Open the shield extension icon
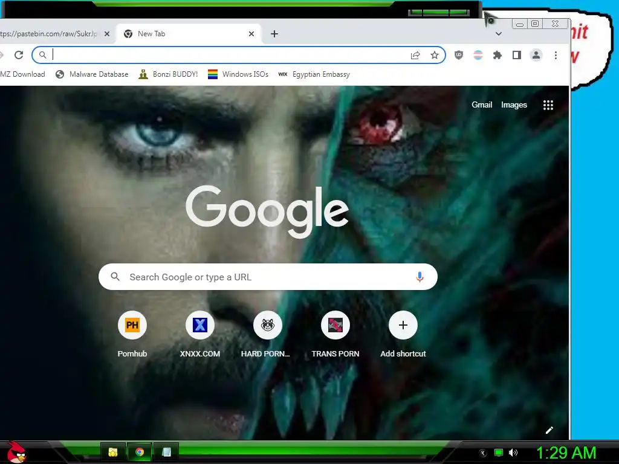The image size is (619, 464). [458, 55]
